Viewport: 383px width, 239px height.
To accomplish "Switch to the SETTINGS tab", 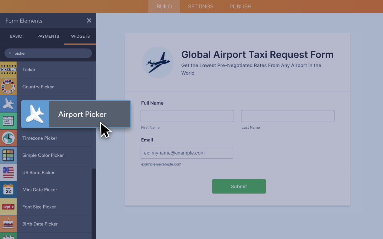I will pyautogui.click(x=200, y=6).
